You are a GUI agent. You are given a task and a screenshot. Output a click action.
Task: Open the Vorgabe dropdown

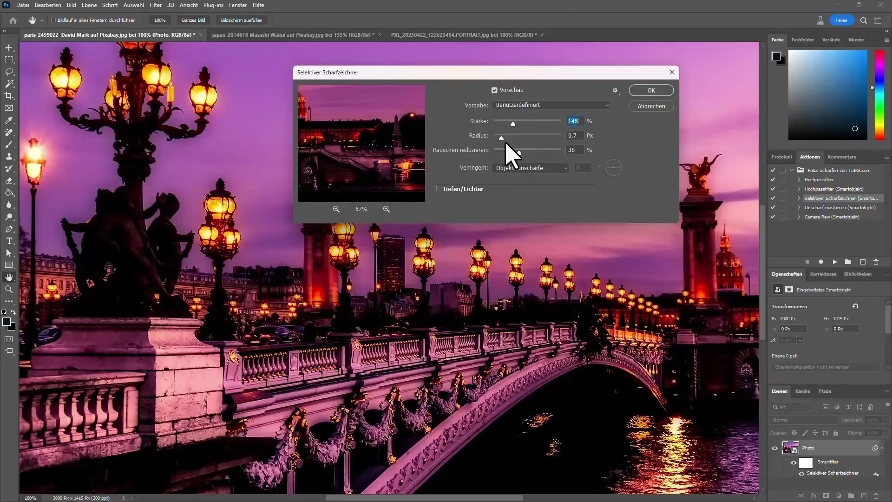(x=551, y=105)
